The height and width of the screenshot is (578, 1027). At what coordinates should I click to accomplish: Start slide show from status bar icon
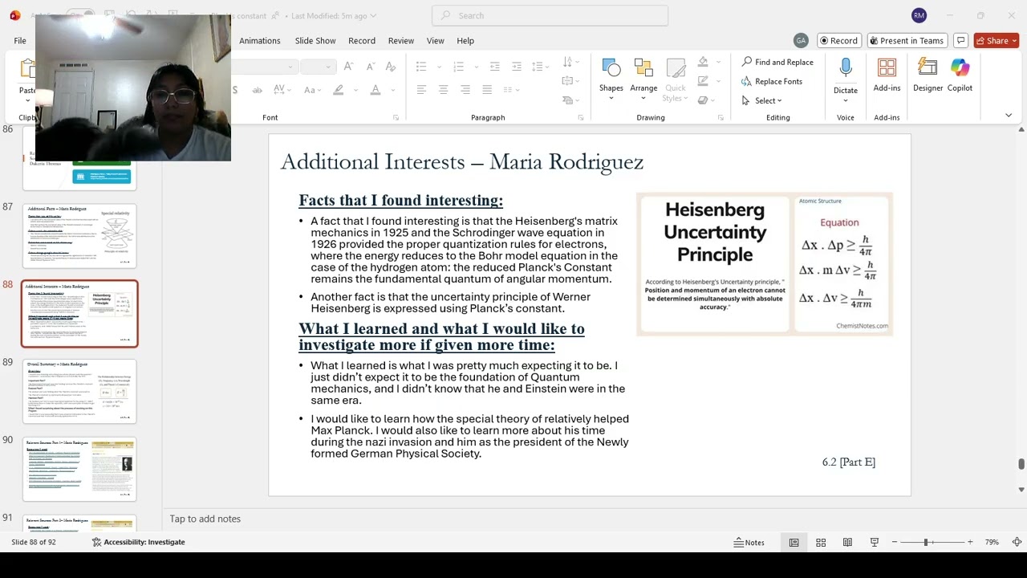pyautogui.click(x=875, y=543)
